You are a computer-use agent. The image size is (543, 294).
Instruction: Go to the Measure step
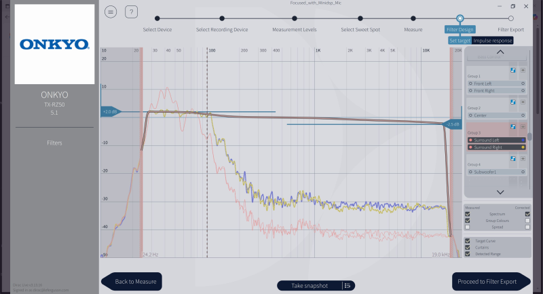[x=413, y=19]
